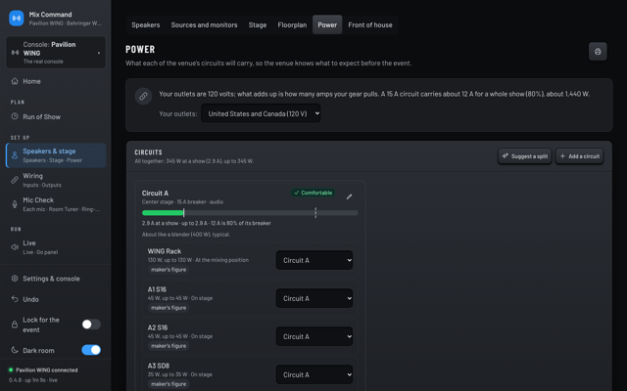This screenshot has width=627, height=391.
Task: Click the version and uptime status line
Action: (x=33, y=380)
